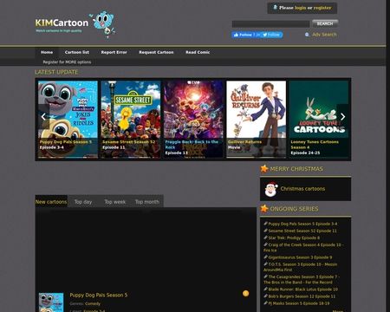This screenshot has height=312, width=390.
Task: Switch to the Top month tab
Action: click(x=147, y=202)
